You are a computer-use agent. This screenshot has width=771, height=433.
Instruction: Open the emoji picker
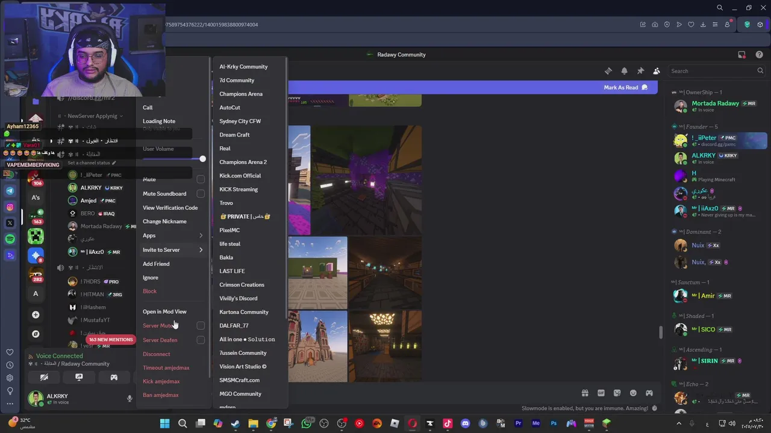click(633, 393)
